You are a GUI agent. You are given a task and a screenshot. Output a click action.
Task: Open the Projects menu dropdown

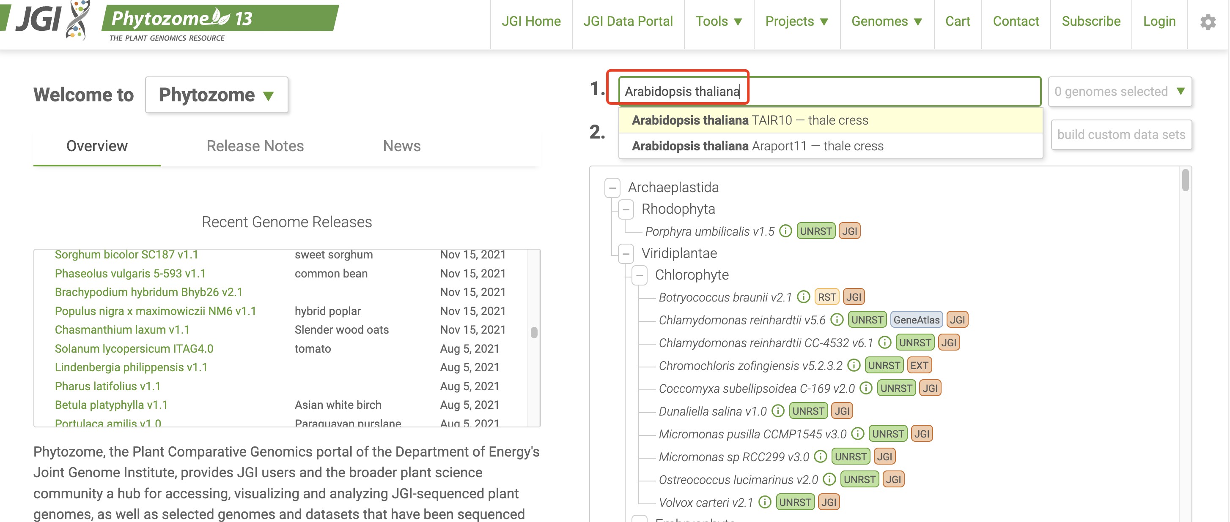pos(796,22)
